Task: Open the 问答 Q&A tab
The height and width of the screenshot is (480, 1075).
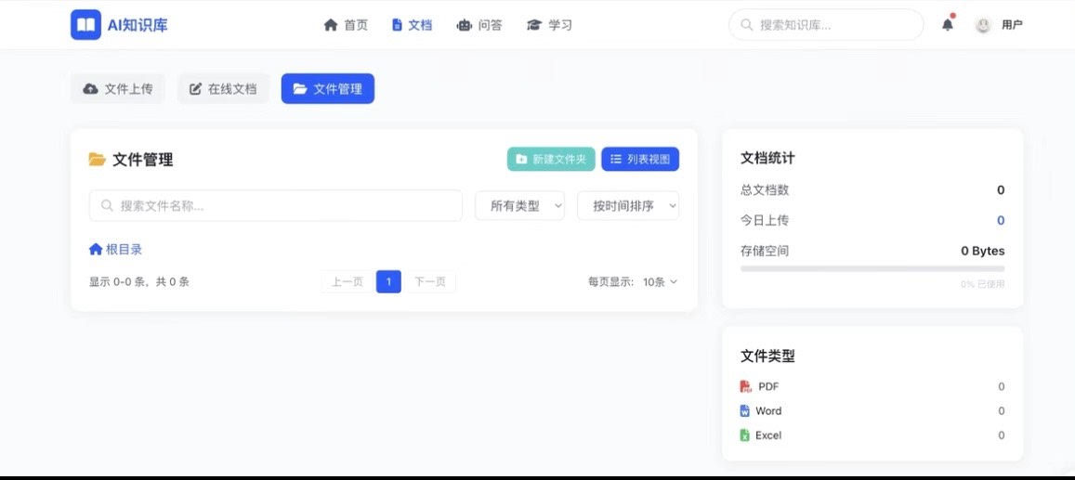Action: click(x=479, y=25)
